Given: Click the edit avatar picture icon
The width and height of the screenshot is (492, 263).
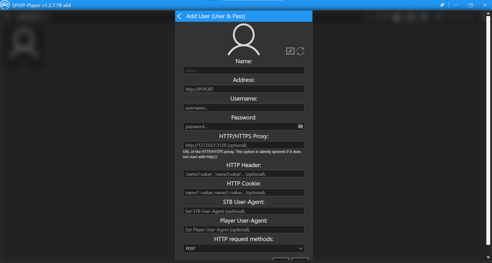Looking at the screenshot, I should 290,51.
